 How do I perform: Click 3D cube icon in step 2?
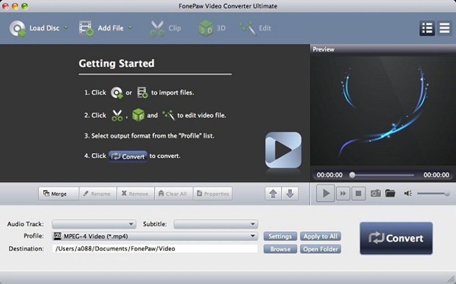click(138, 115)
